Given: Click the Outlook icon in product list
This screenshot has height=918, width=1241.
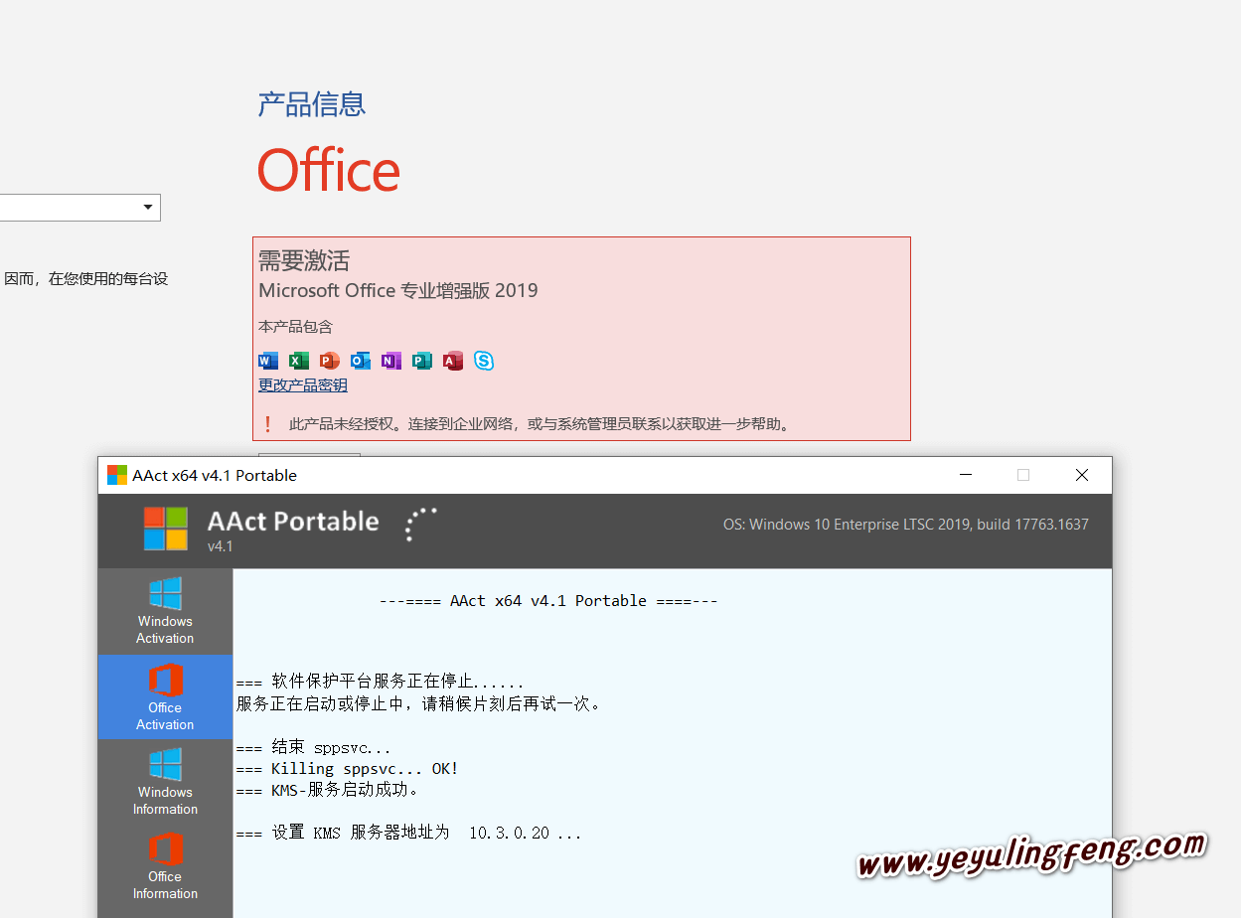Looking at the screenshot, I should click(361, 361).
